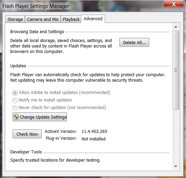Click the Check Now button
This screenshot has width=186, height=178.
[x=27, y=134]
